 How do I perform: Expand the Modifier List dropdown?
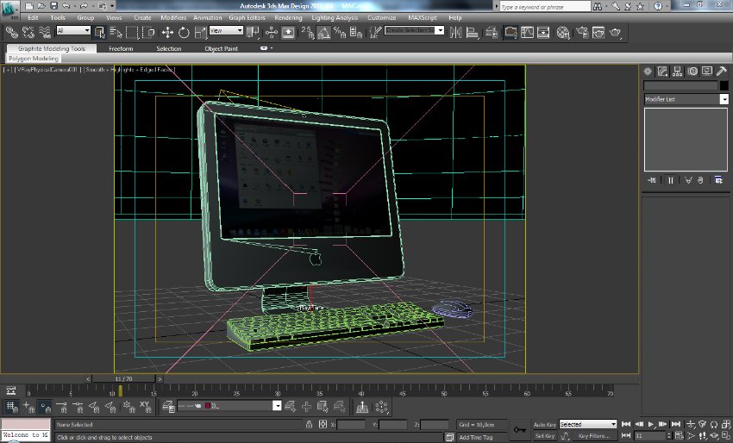(724, 99)
